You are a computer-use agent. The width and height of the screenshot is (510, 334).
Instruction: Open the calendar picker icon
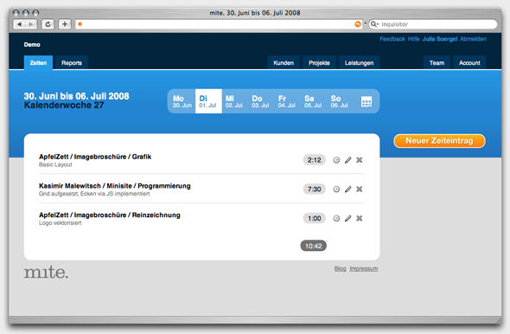tap(367, 101)
